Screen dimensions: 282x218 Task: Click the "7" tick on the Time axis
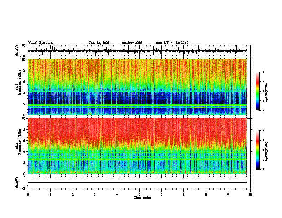pos(184,194)
